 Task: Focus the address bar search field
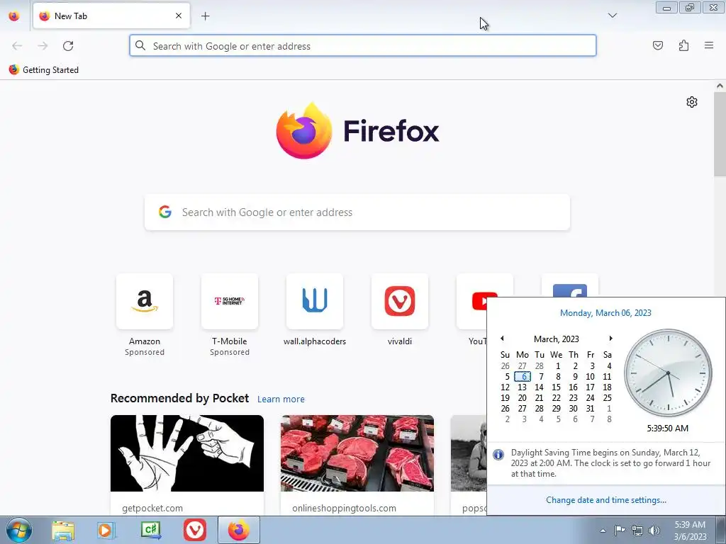362,46
